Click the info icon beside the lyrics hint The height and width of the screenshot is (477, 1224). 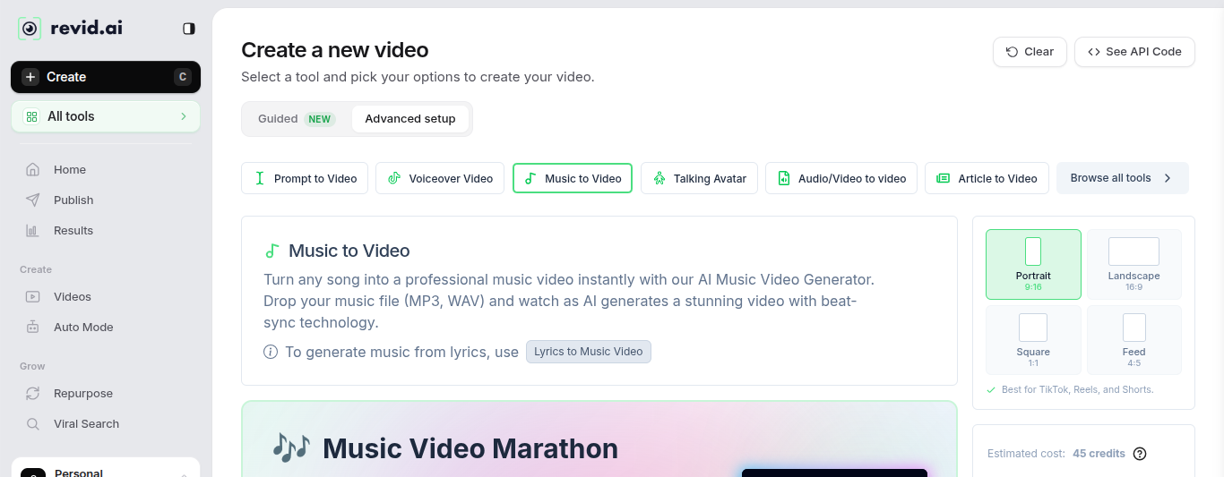271,352
